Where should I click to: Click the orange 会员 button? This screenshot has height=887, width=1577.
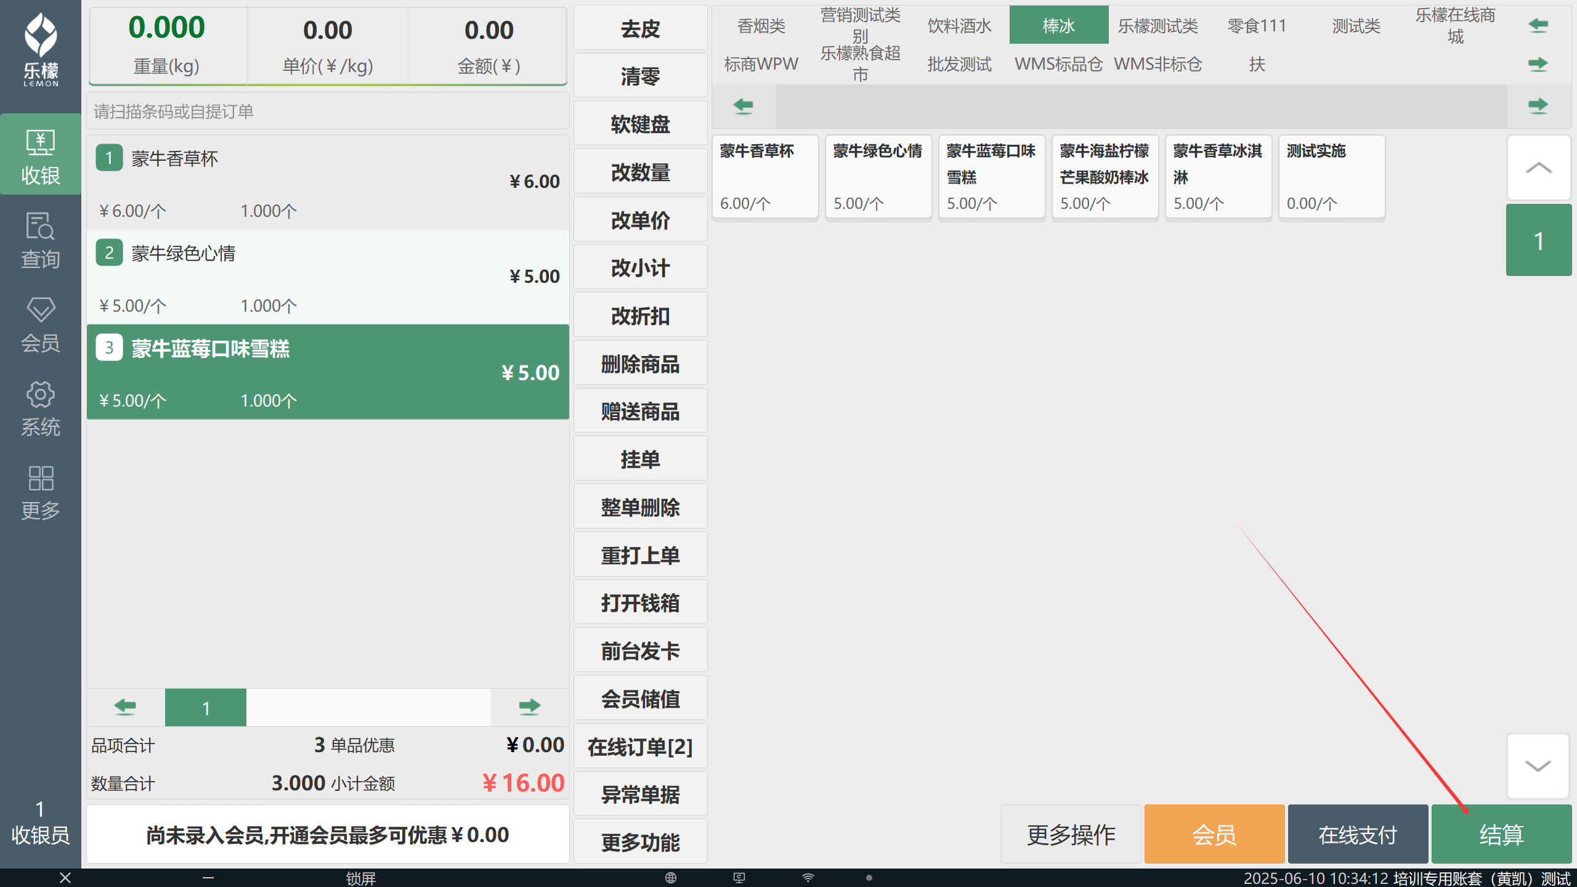(1214, 834)
